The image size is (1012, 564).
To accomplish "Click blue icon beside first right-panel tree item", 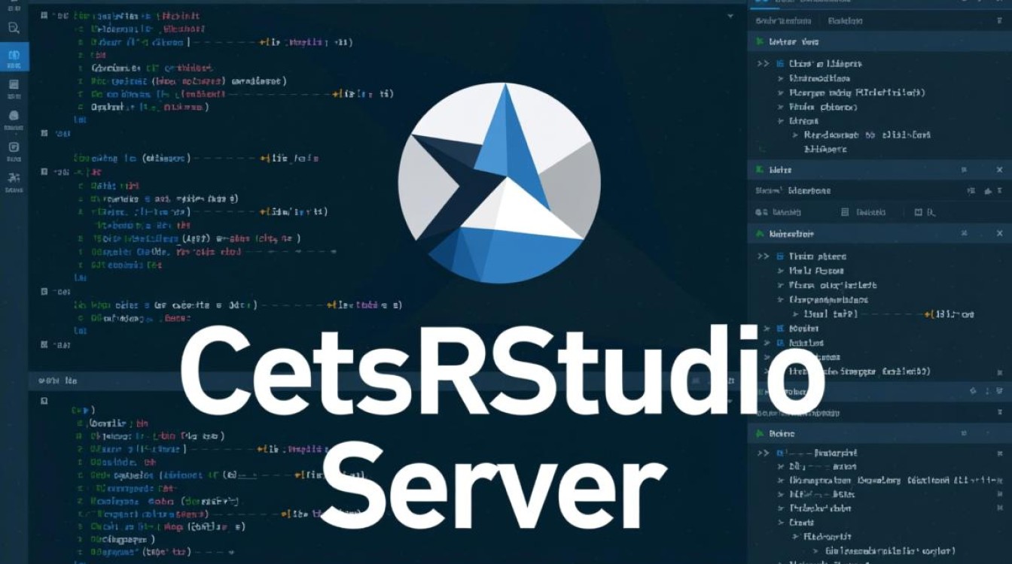I will (x=780, y=64).
